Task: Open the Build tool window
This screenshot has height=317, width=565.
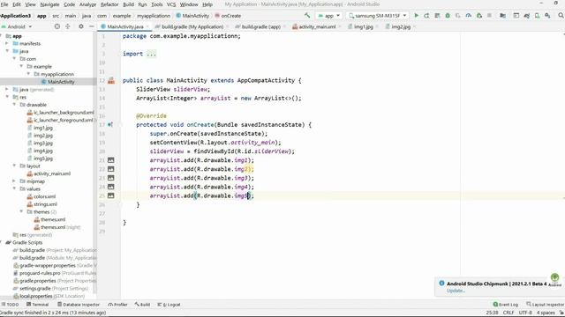Action: (x=142, y=305)
